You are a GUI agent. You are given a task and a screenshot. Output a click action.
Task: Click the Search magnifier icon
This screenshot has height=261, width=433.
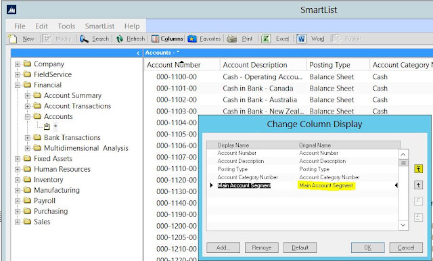pyautogui.click(x=84, y=39)
